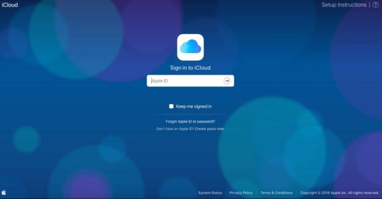Click Create yours now link

pyautogui.click(x=209, y=129)
